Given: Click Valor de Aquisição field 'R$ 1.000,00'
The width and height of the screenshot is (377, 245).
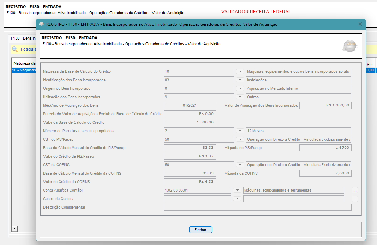Looking at the screenshot, I should 325,105.
